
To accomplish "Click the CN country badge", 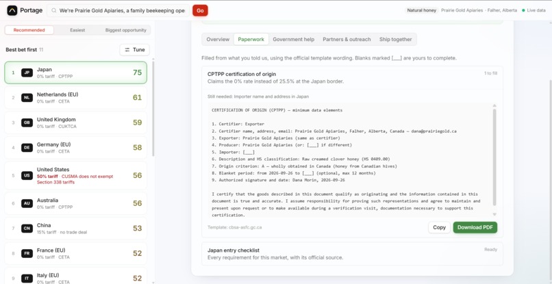I will click(27, 229).
